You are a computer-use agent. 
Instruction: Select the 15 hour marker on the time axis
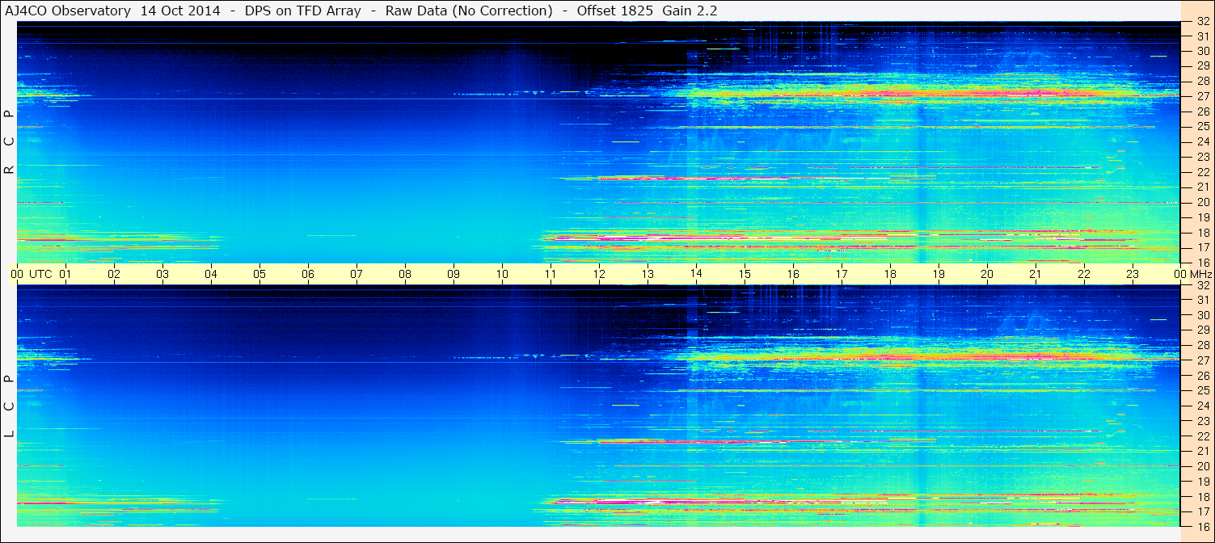(745, 274)
